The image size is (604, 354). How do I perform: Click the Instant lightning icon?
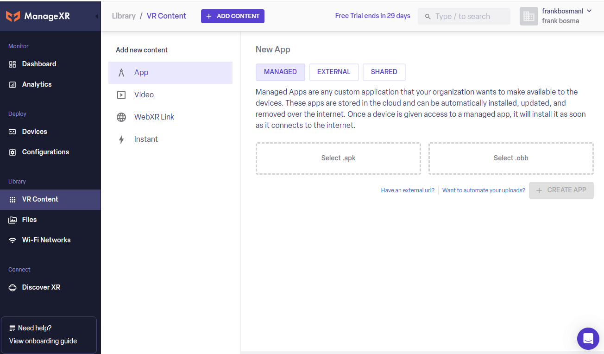(121, 139)
